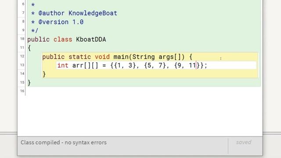Click the 'arr[][]' variable name
The image size is (281, 158).
[85, 65]
